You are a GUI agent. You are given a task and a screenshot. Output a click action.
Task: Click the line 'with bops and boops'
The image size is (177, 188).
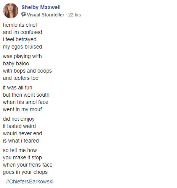point(27,71)
